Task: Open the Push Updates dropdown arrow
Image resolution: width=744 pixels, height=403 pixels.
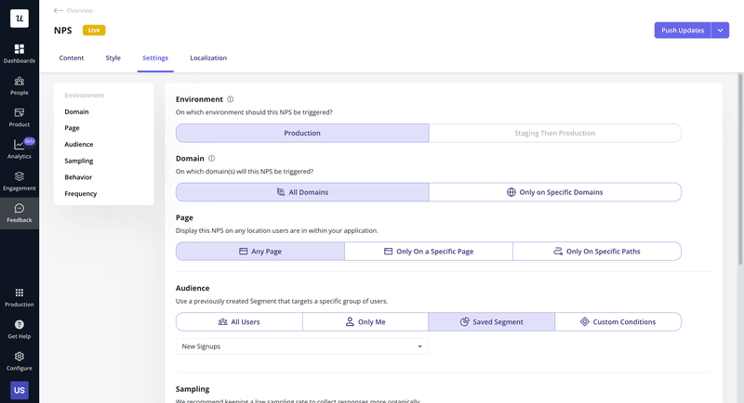Action: pos(720,31)
